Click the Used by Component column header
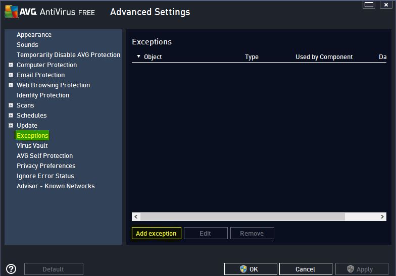Image resolution: width=396 pixels, height=276 pixels. (x=324, y=57)
